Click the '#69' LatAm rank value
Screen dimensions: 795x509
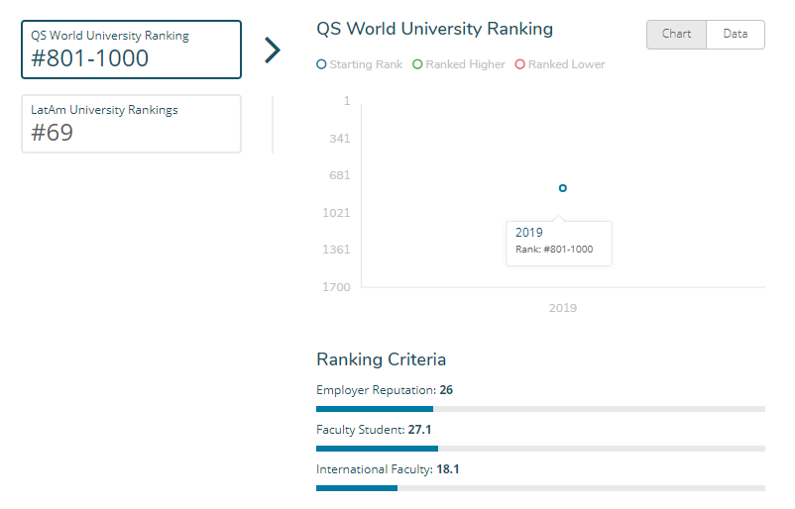(53, 133)
